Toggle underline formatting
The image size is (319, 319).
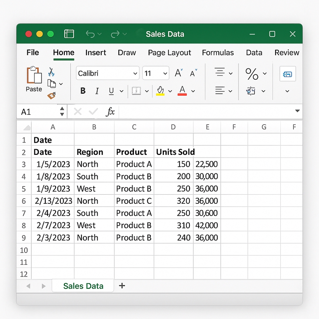(111, 91)
